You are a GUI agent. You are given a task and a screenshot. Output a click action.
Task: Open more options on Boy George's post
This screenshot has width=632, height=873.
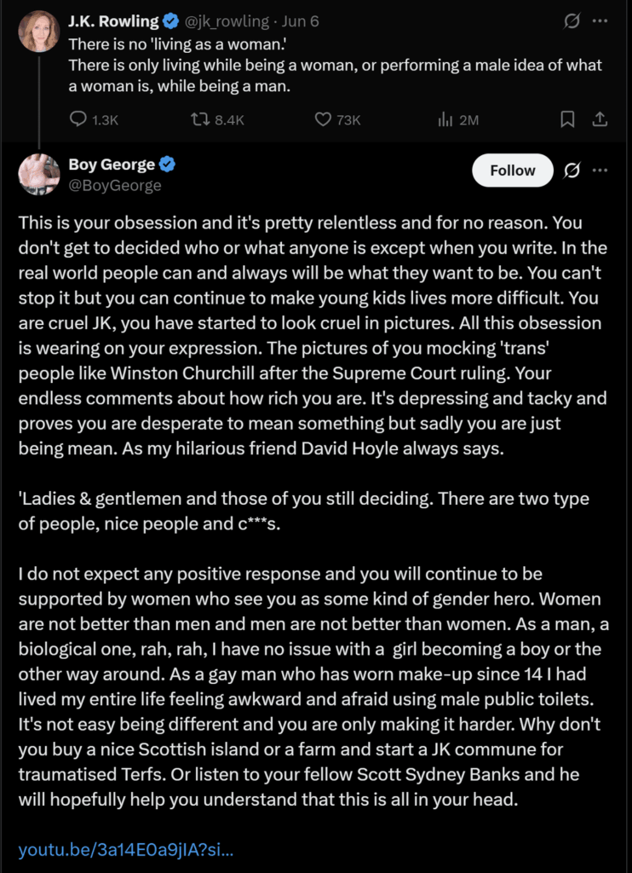(600, 171)
